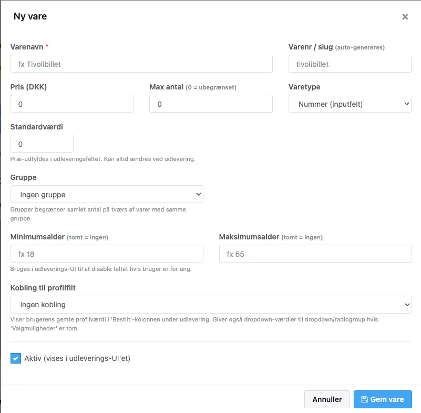Click the Max antal input field

(x=211, y=104)
